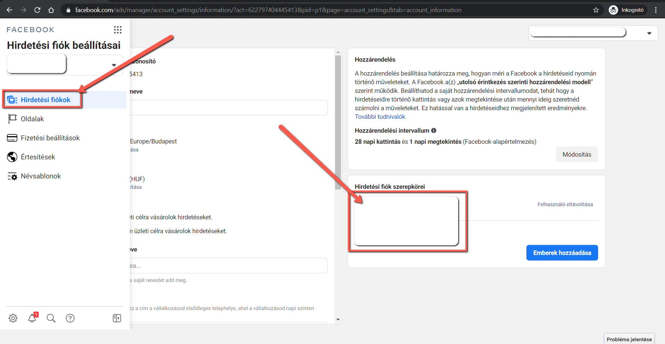Click the Probléma jelentése button
Viewport: 665px width, 344px height.
click(629, 339)
